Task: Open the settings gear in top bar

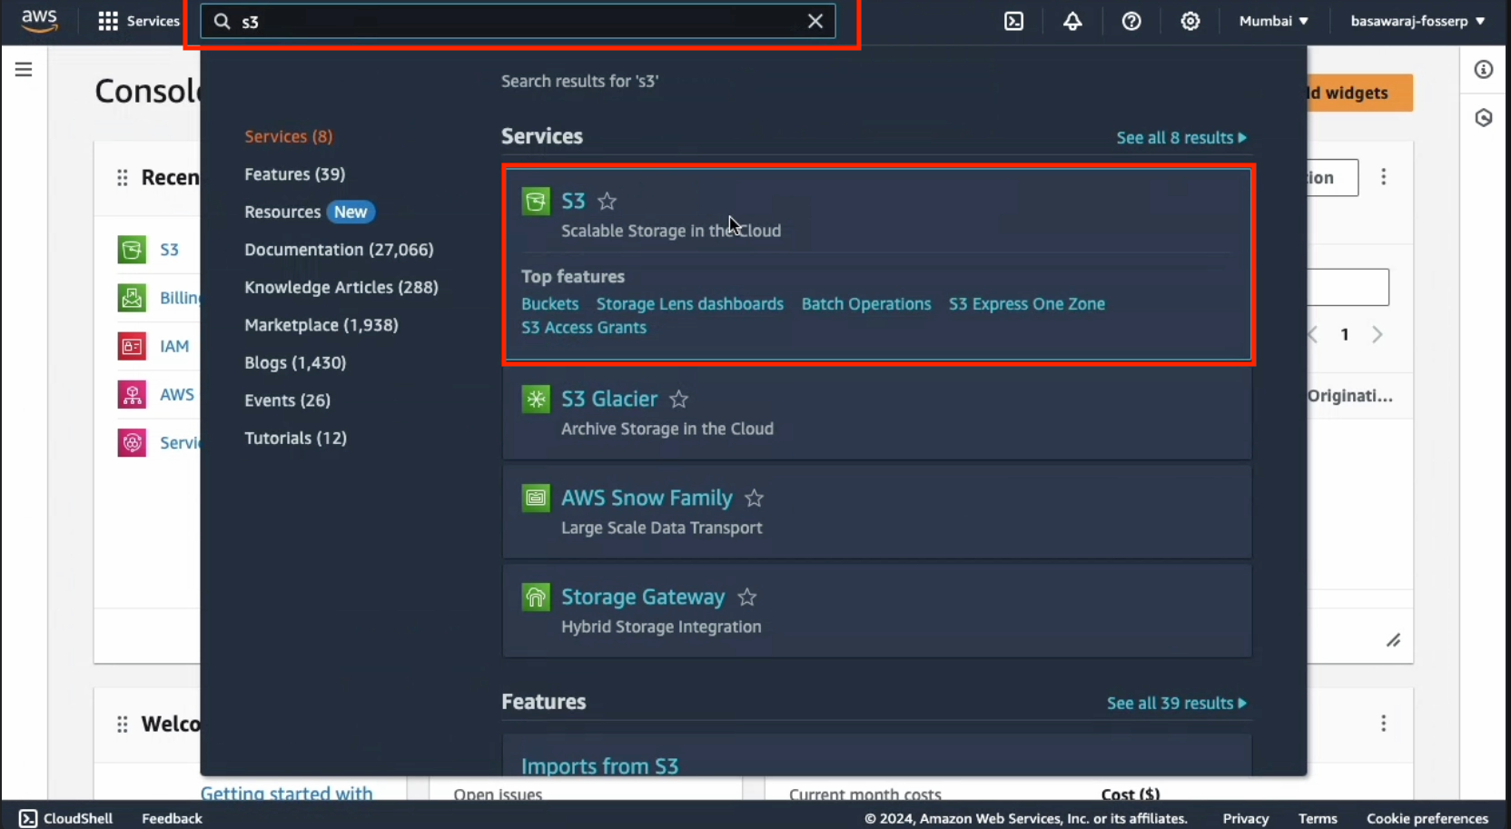Action: pyautogui.click(x=1190, y=21)
